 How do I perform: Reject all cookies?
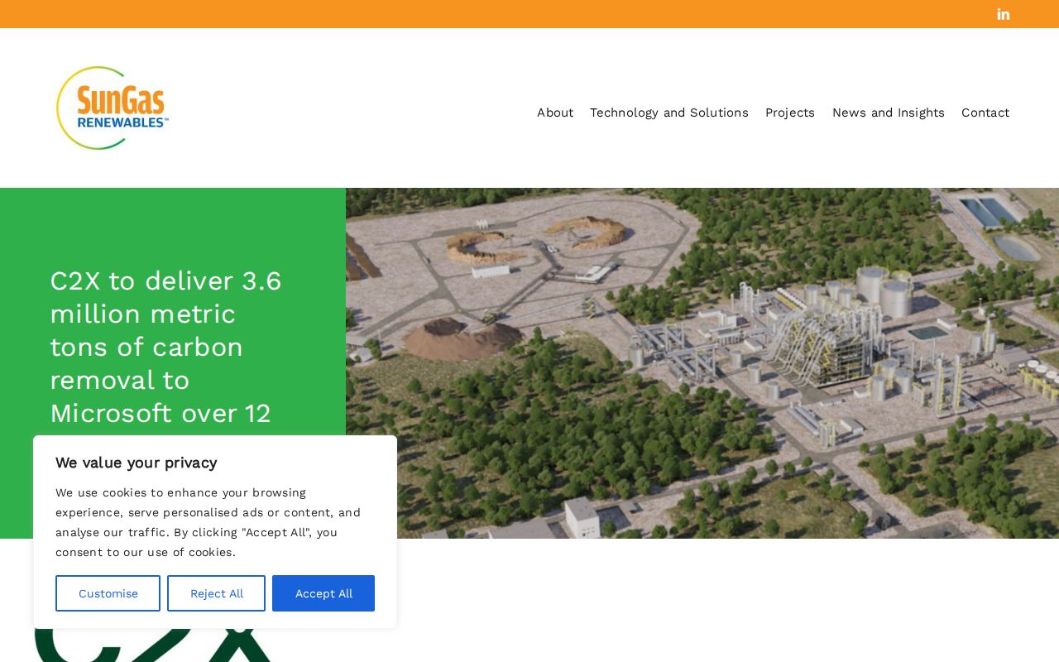click(x=216, y=593)
